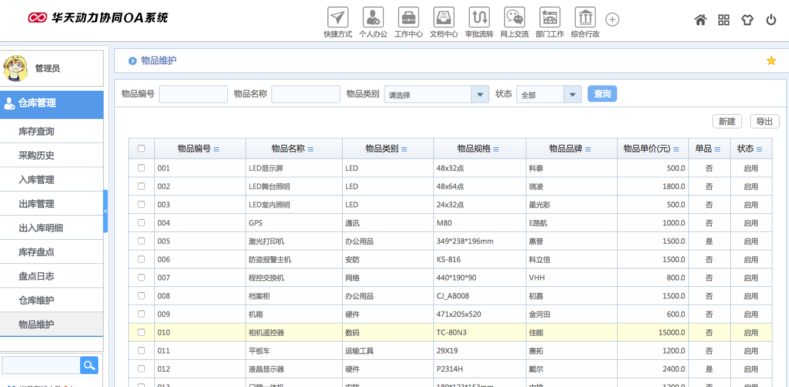This screenshot has width=789, height=387.
Task: Open the 快捷方式 shortcut icon
Action: point(337,18)
